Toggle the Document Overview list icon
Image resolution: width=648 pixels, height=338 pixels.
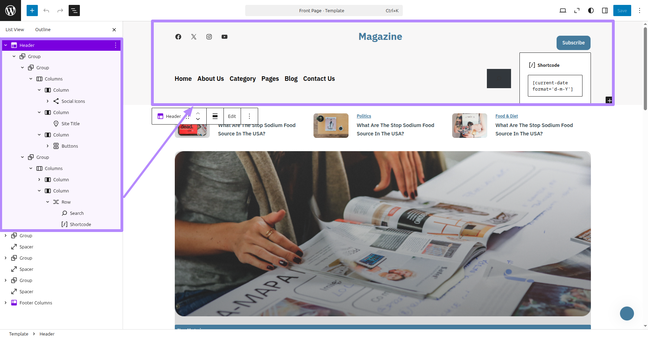coord(74,10)
